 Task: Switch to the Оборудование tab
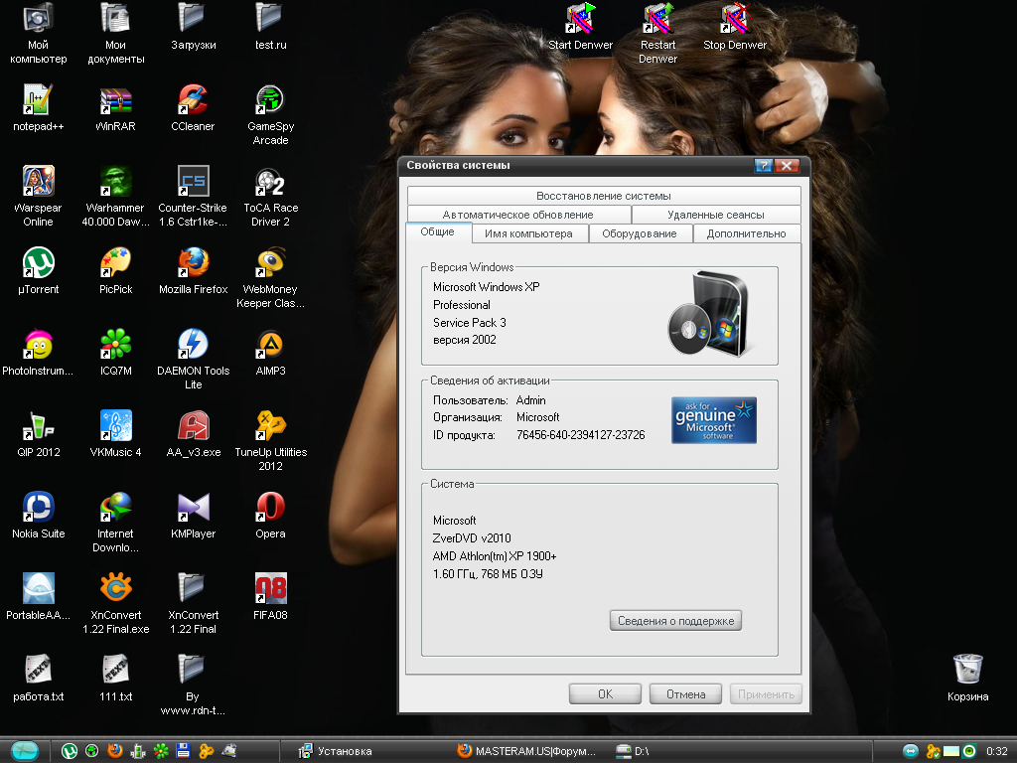[640, 233]
